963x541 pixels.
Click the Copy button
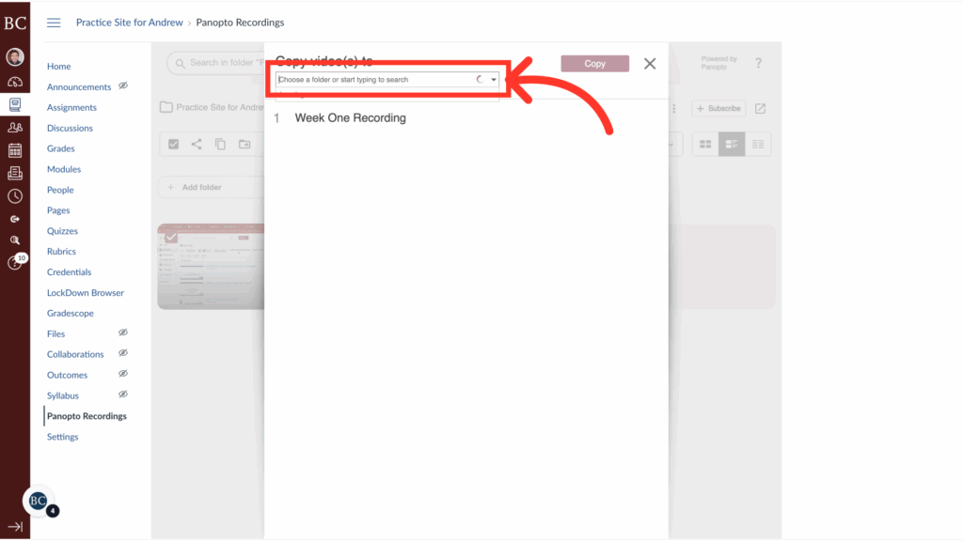594,63
